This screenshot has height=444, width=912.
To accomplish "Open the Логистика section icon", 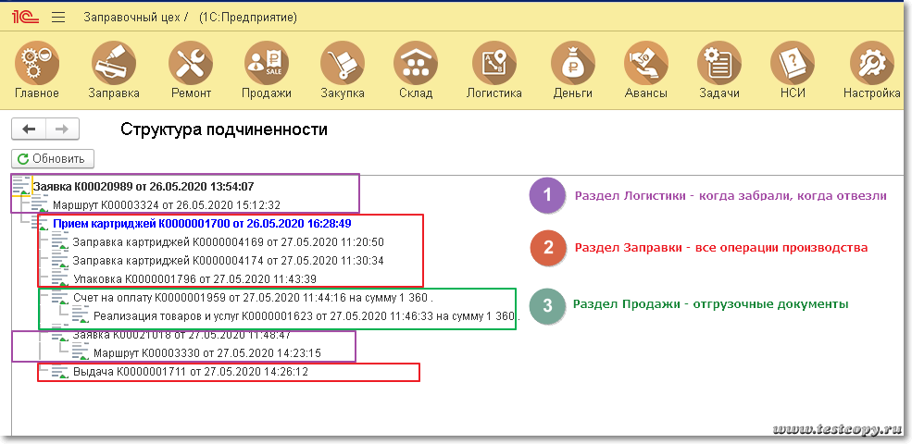I will [x=493, y=64].
